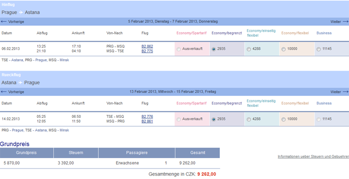Select return Economy/begrenzt fare 2935
This screenshot has height=179, width=349.
tap(213, 119)
